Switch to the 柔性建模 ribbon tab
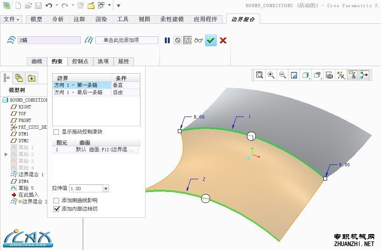Image resolution: width=381 pixels, height=250 pixels. click(172, 19)
